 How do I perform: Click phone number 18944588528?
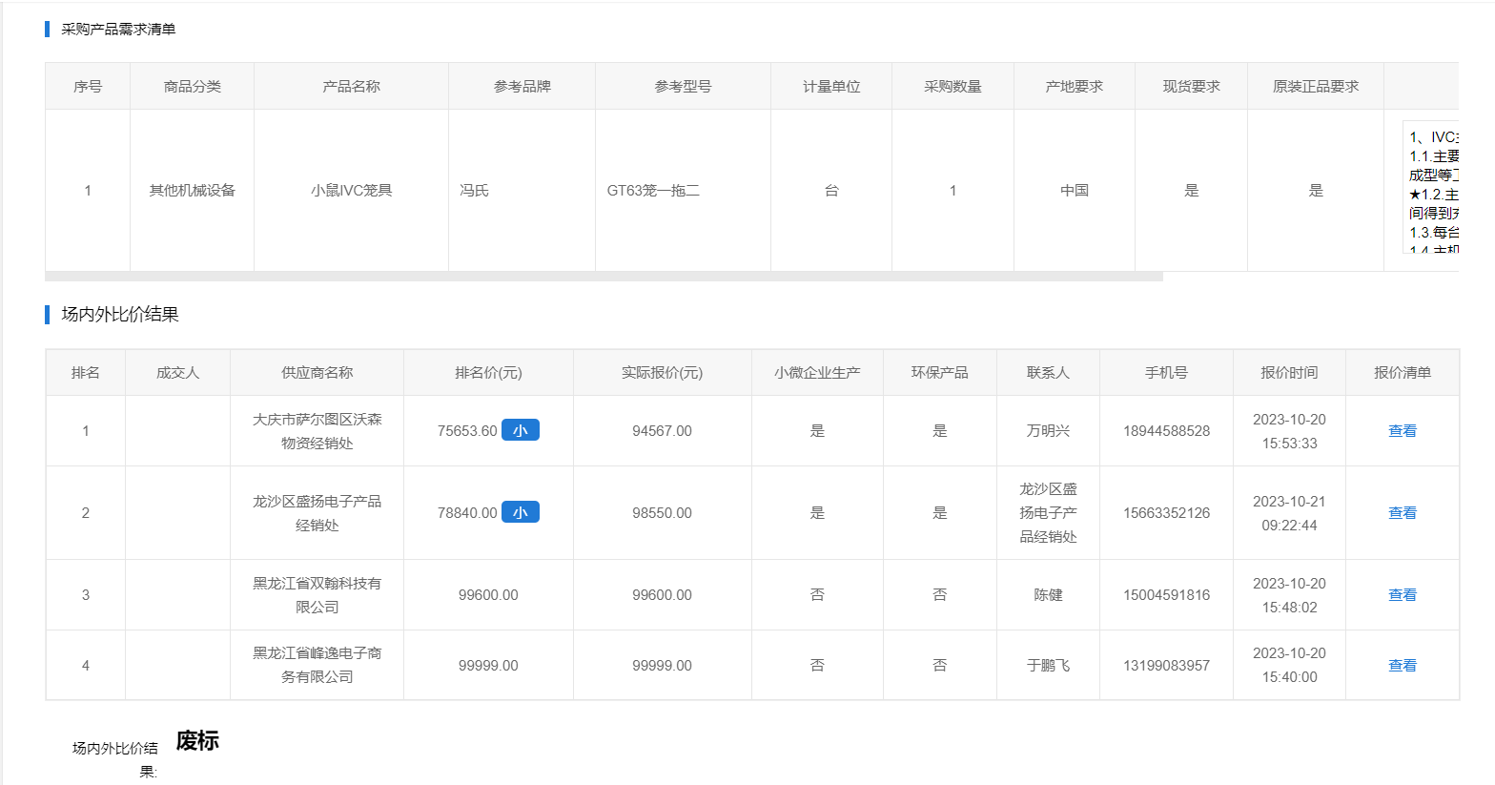point(1166,431)
